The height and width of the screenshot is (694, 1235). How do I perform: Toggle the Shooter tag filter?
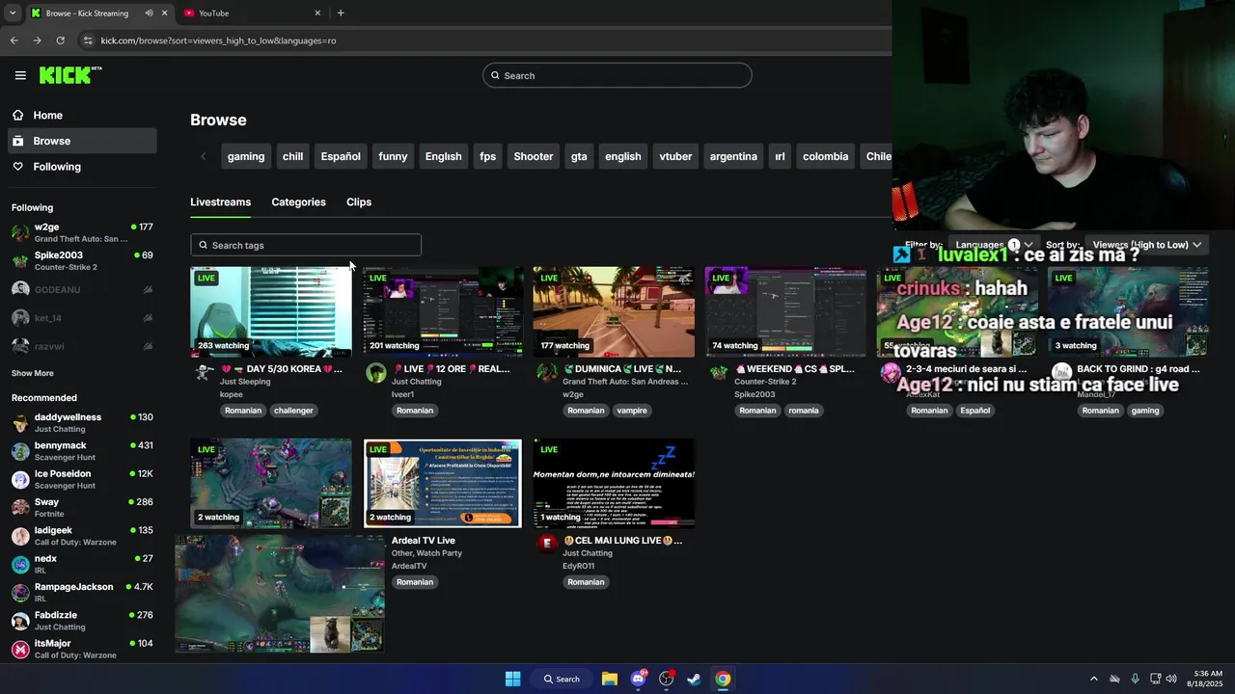click(x=534, y=156)
